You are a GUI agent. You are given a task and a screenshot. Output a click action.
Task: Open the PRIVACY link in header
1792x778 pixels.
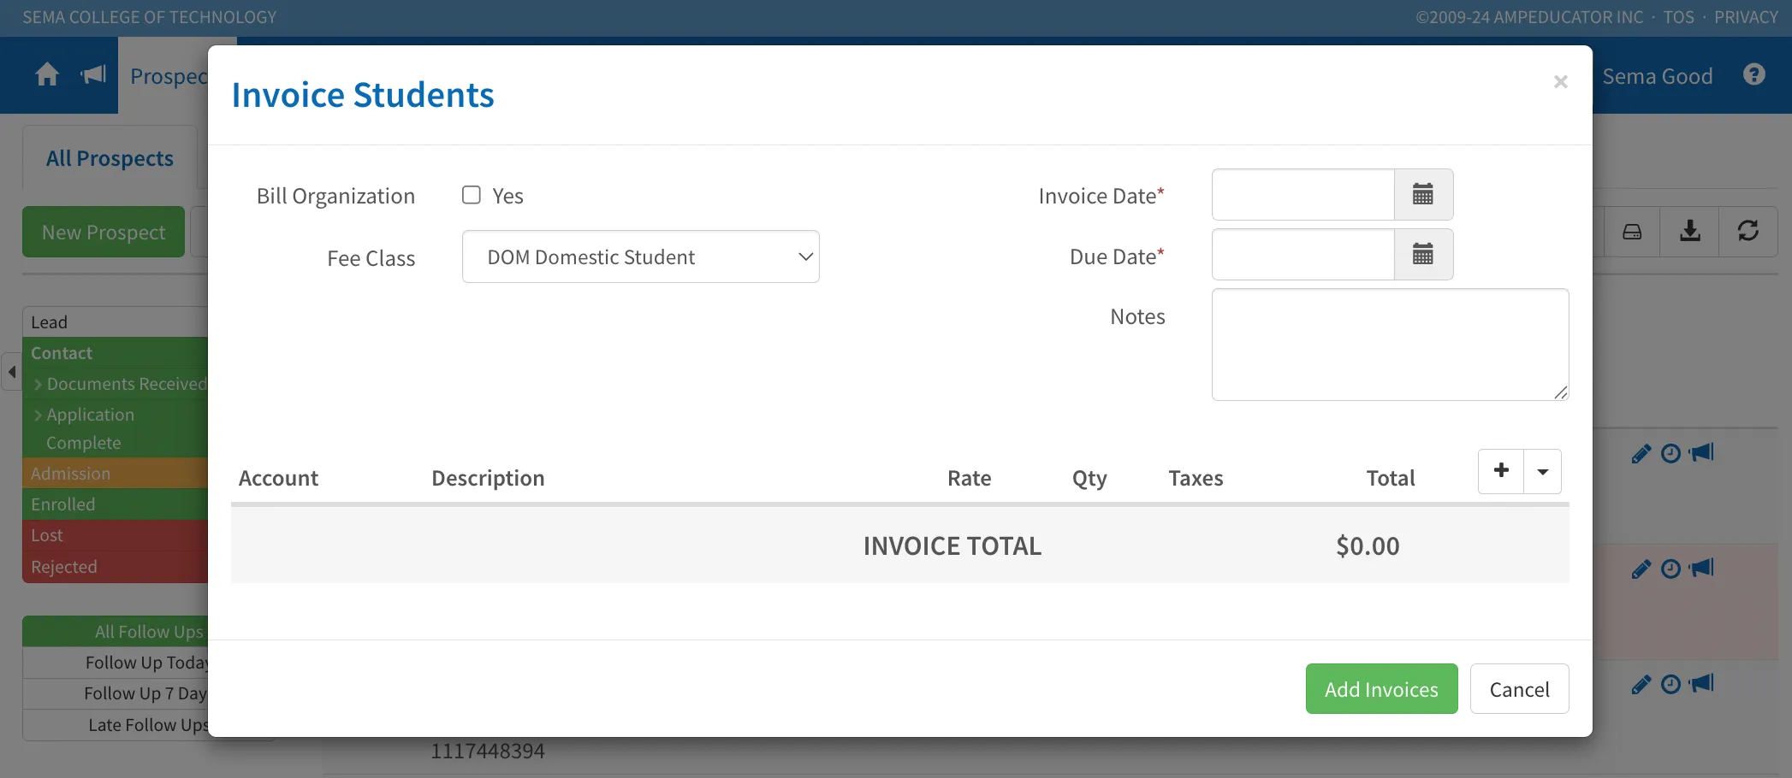[x=1746, y=17]
